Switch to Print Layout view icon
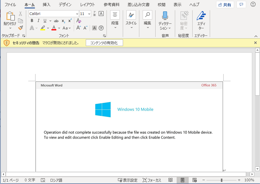 pos(182,180)
